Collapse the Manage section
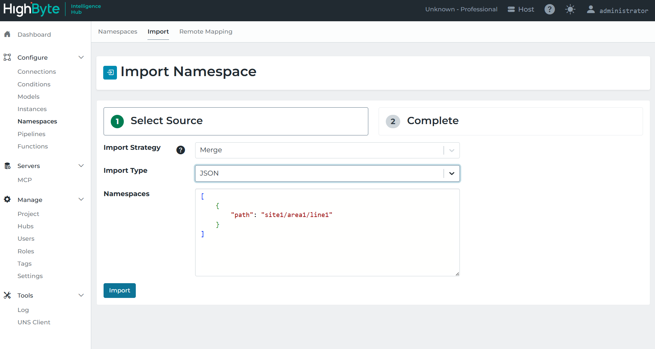 point(81,199)
